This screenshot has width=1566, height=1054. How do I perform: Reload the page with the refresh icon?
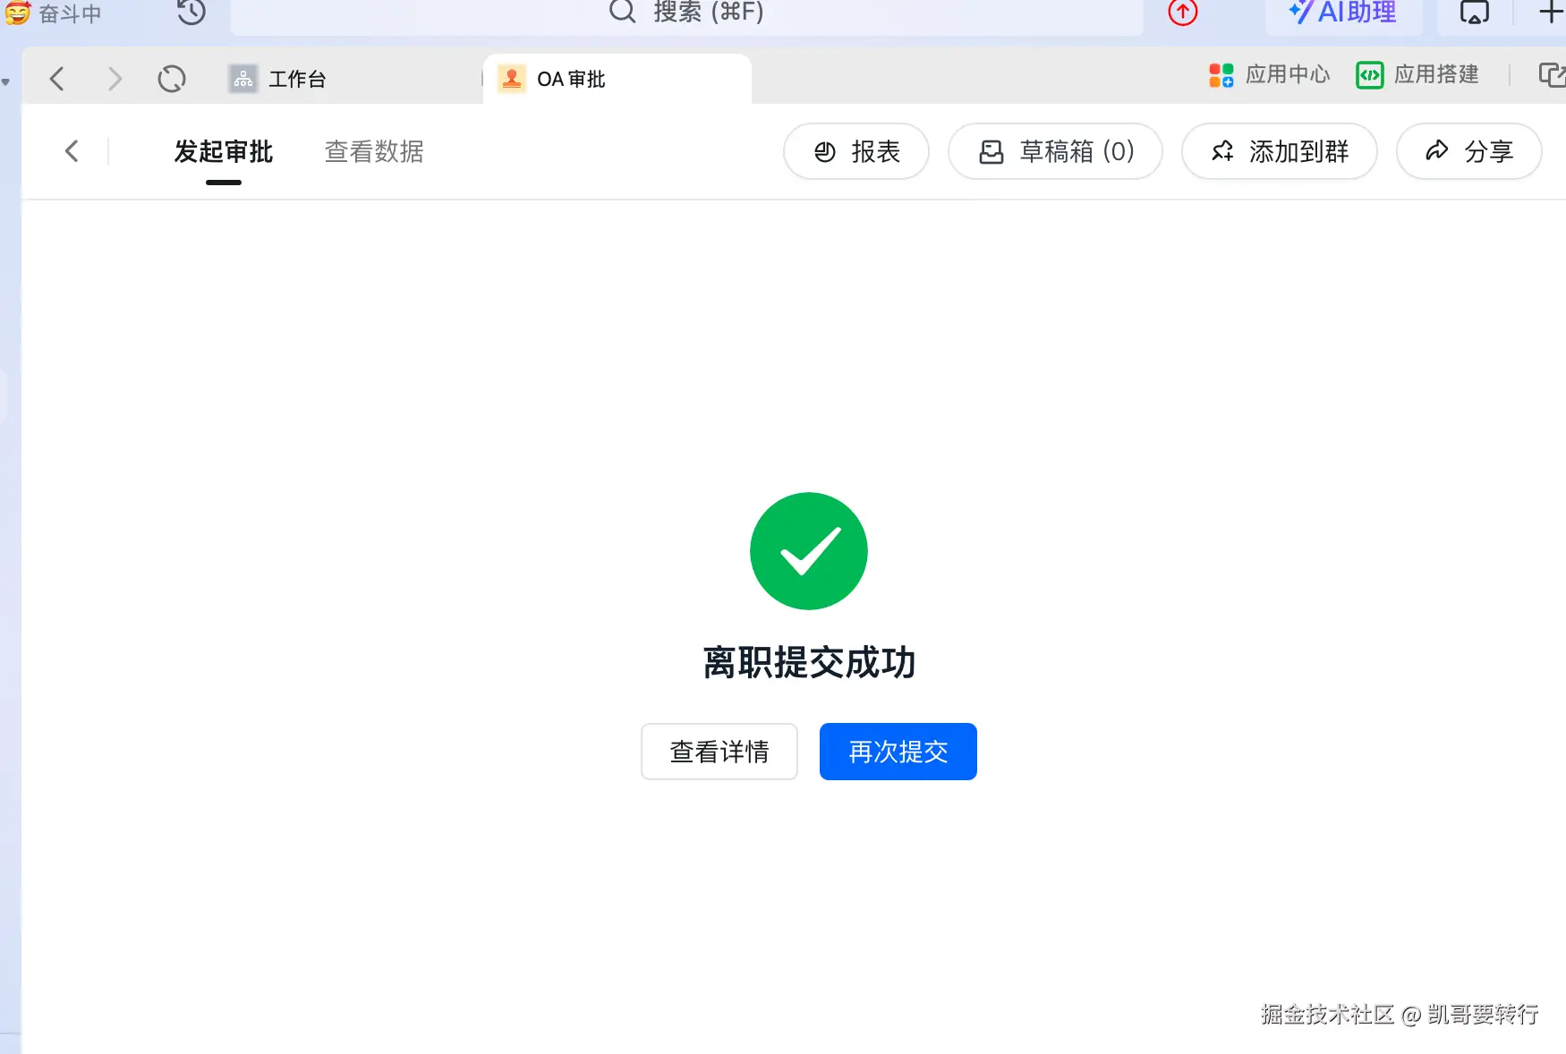[x=172, y=79]
